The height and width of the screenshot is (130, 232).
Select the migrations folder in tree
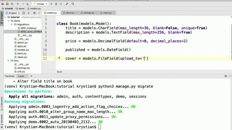(x=22, y=24)
